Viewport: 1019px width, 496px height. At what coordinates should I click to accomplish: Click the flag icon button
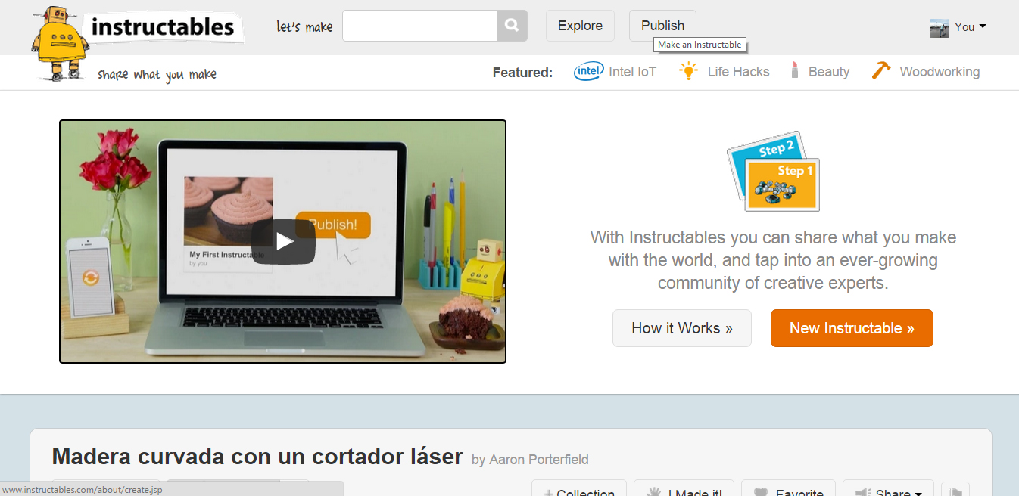955,489
